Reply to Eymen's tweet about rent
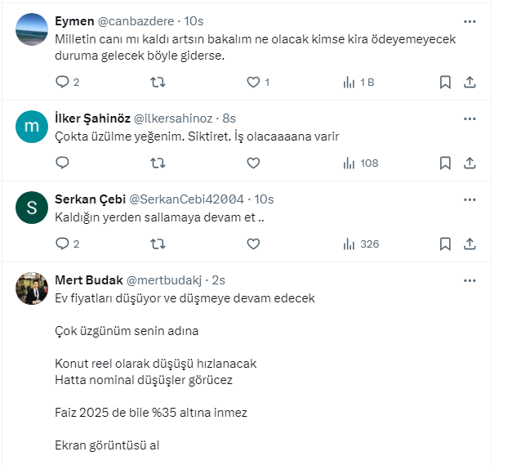The width and height of the screenshot is (512, 465). tap(62, 82)
